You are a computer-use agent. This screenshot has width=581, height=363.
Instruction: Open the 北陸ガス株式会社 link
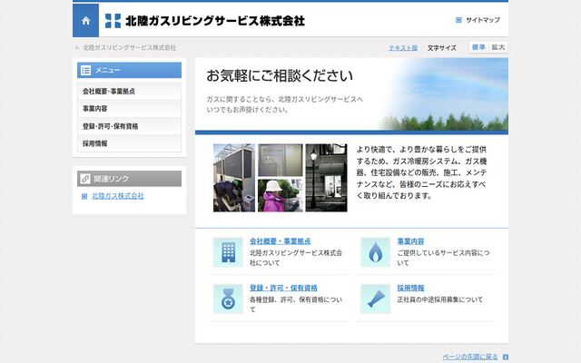point(118,196)
